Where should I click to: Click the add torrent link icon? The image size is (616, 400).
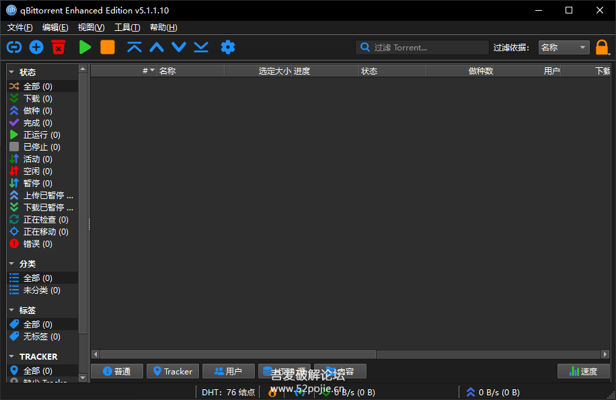click(x=14, y=47)
